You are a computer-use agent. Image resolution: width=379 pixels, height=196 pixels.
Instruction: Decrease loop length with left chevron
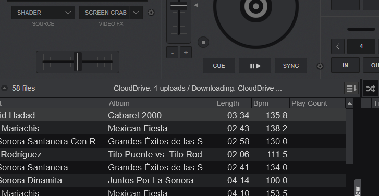pyautogui.click(x=338, y=46)
